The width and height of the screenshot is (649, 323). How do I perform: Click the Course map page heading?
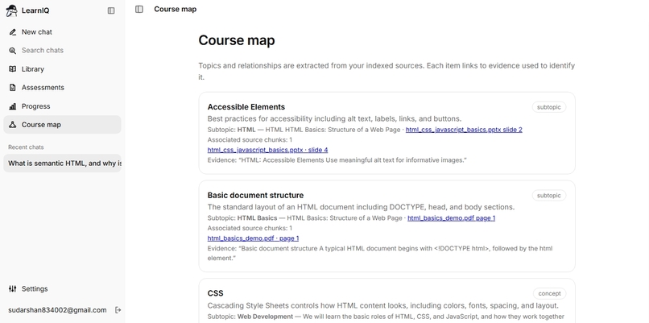pos(237,40)
